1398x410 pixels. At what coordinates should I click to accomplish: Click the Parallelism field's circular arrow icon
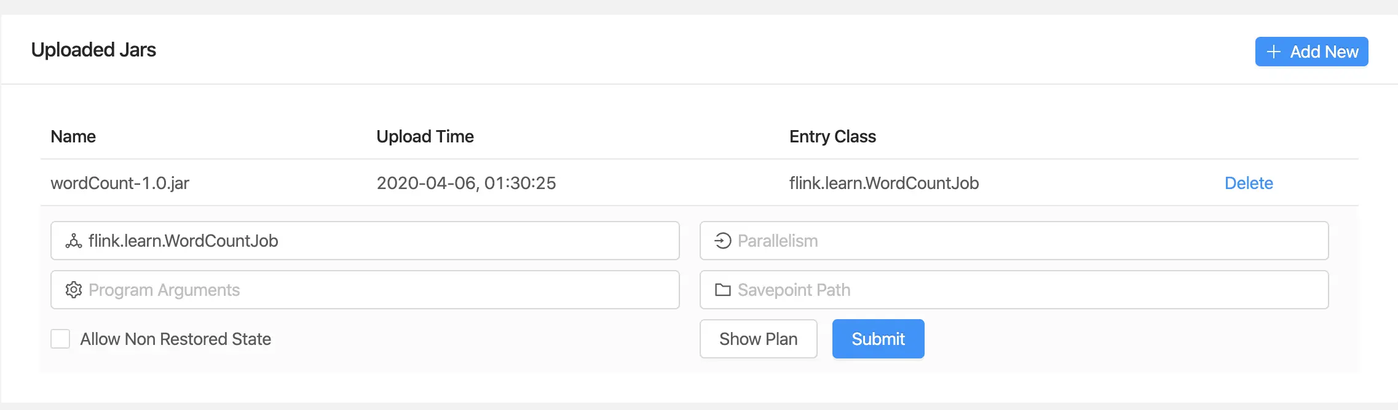723,241
